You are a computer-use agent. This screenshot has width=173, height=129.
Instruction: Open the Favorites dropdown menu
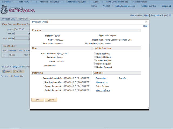(7, 2)
